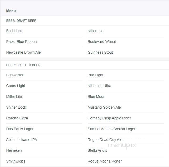Click Guinness Stout entry
169x167 pixels.
(100, 52)
